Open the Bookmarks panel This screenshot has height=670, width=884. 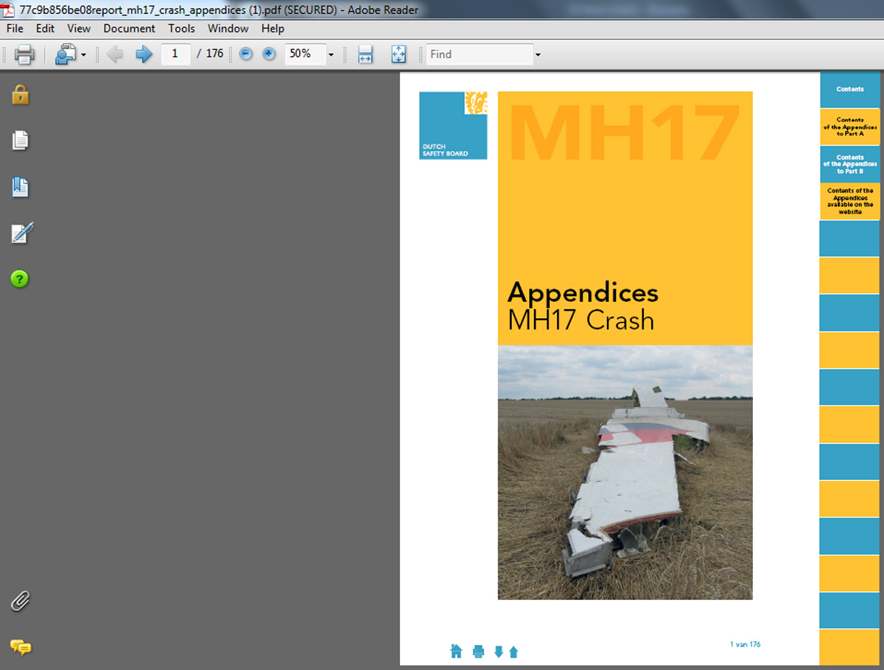click(x=20, y=187)
